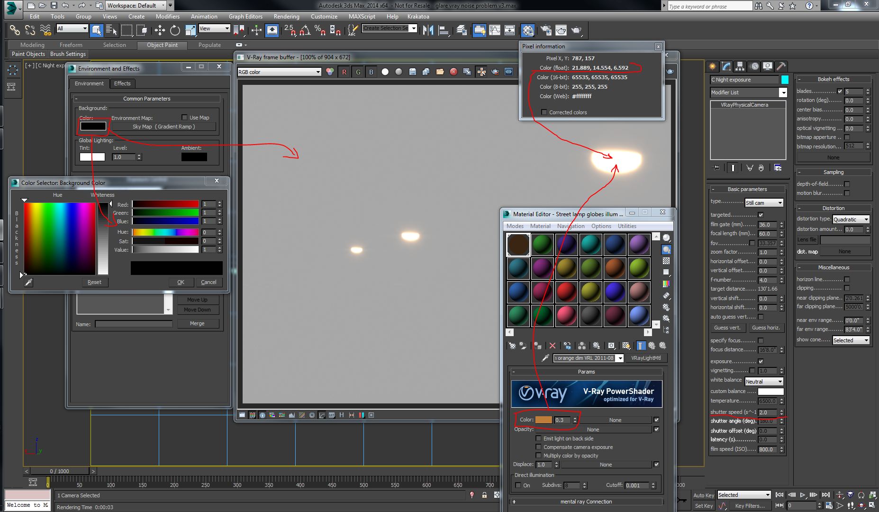Click the background Color black swatch
This screenshot has width=879, height=512.
[93, 126]
